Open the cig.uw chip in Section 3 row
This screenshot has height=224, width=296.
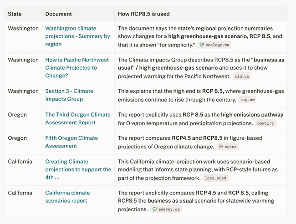click(247, 100)
